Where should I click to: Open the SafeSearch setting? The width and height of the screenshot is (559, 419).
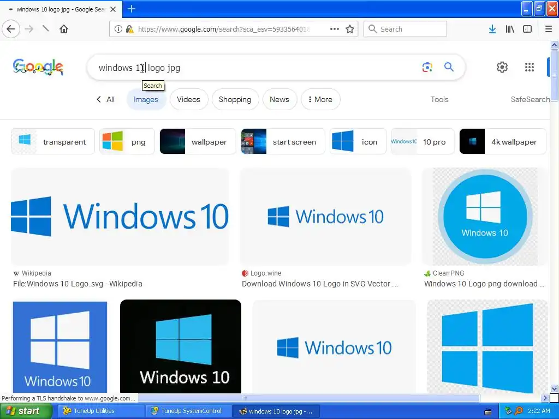pyautogui.click(x=530, y=99)
